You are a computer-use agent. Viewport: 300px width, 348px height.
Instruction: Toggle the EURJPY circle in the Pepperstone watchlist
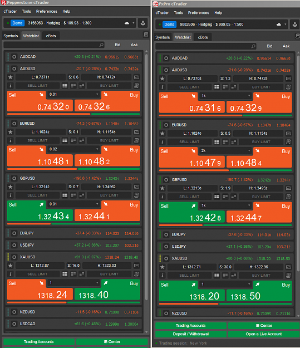point(14,233)
